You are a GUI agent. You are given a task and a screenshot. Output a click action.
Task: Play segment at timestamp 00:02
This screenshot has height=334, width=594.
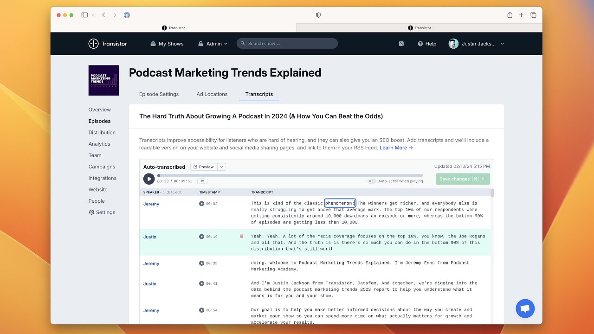point(201,204)
